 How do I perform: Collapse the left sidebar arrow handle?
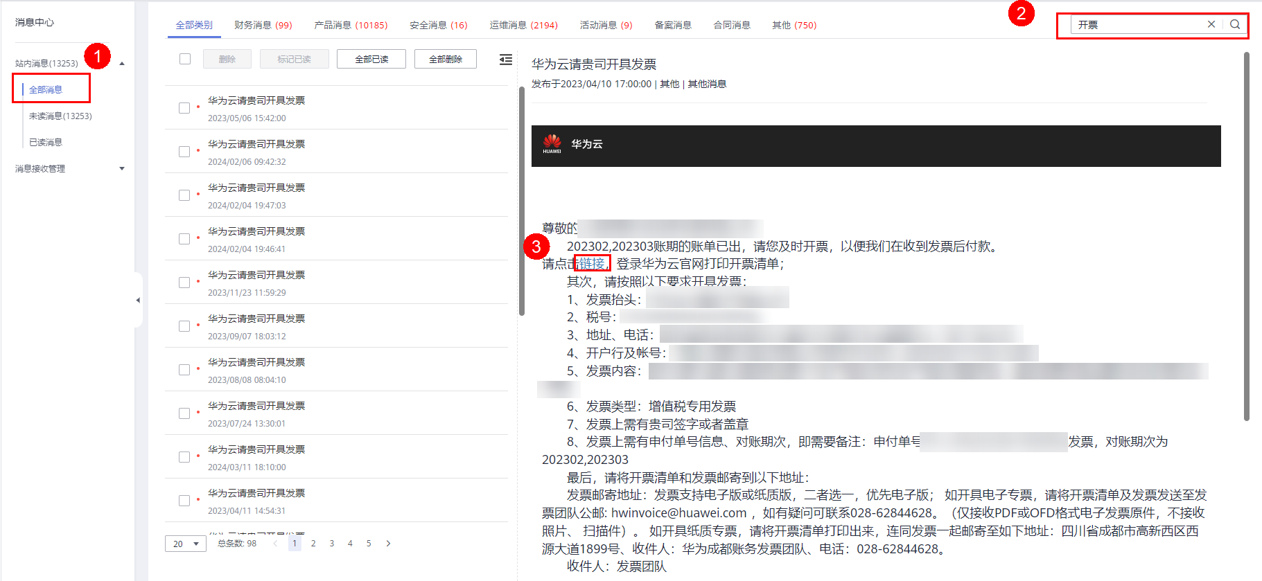[138, 300]
